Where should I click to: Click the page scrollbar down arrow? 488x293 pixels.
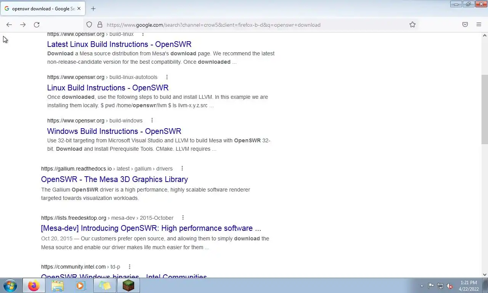485,275
